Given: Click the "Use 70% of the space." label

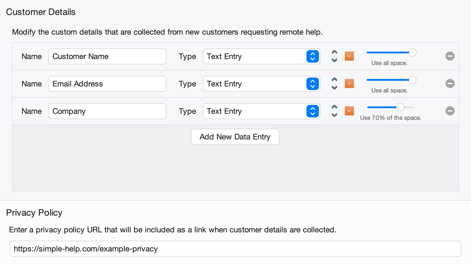Looking at the screenshot, I should point(391,118).
